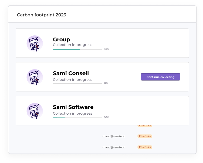Screen dimensions: 203x163
Task: Click En cours badge in bottom row
Action: click(x=145, y=147)
